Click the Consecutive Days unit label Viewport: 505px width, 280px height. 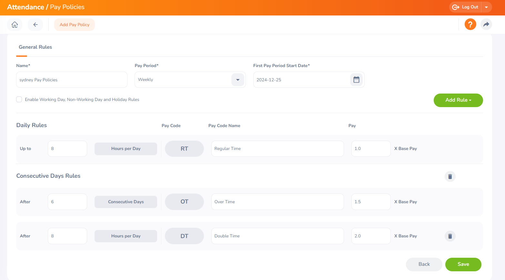(x=126, y=202)
